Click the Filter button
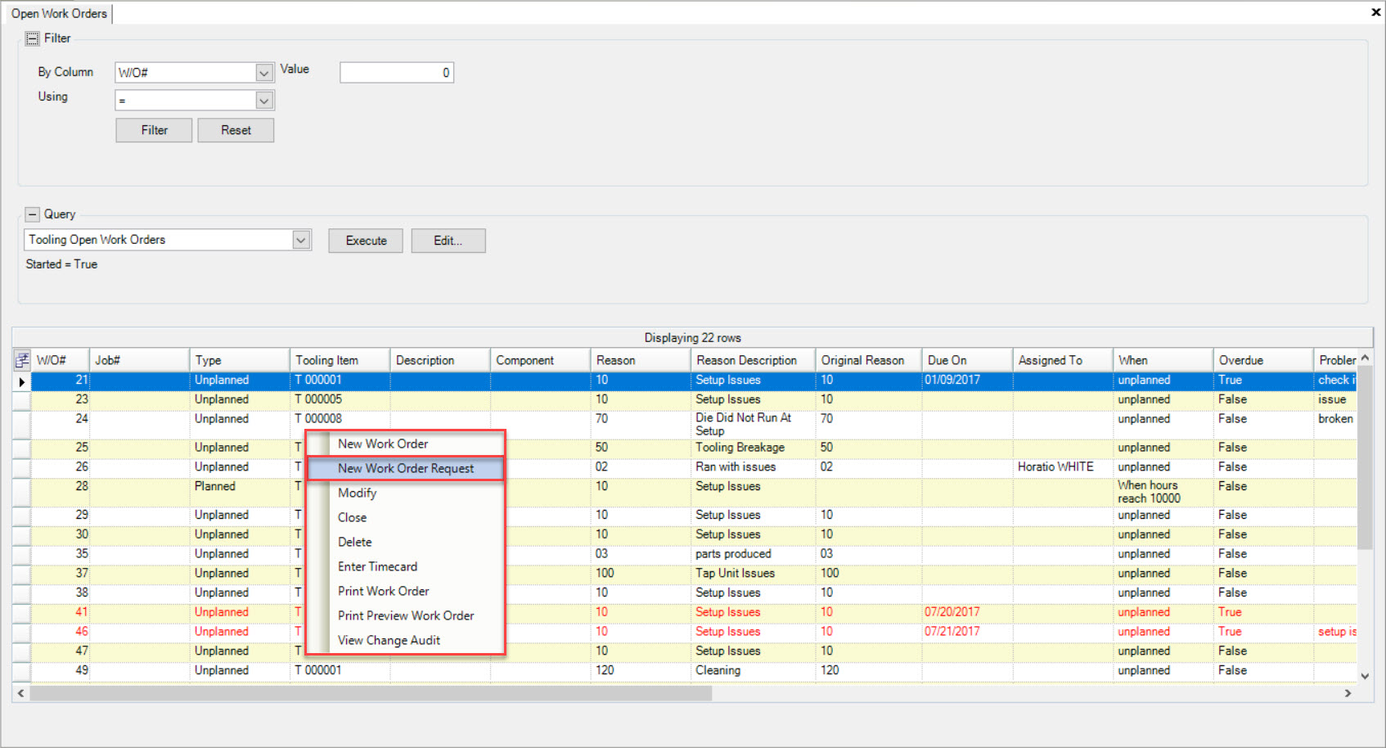This screenshot has width=1386, height=748. (x=154, y=130)
